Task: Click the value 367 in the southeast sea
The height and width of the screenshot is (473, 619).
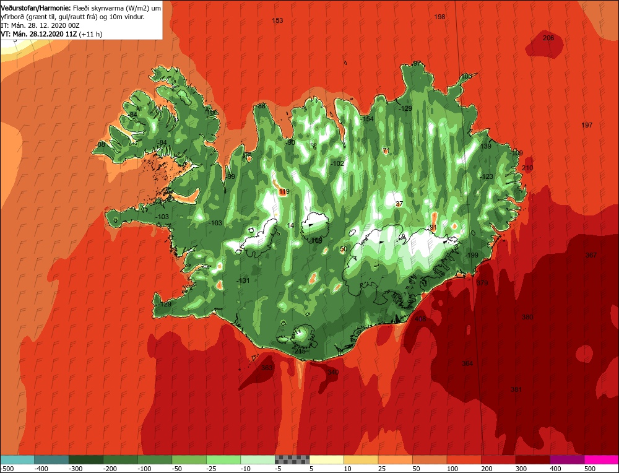Action: point(591,255)
